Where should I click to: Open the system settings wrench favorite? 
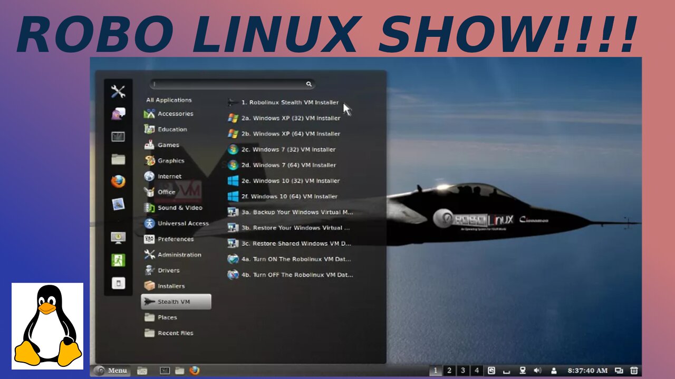(118, 92)
